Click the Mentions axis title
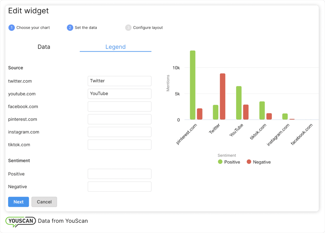 [x=168, y=83]
